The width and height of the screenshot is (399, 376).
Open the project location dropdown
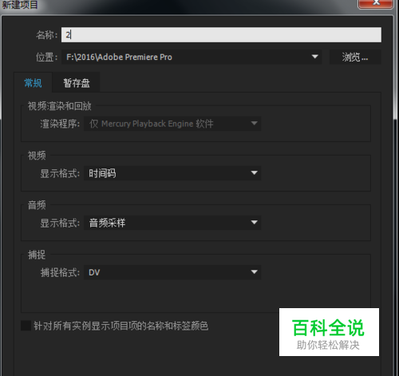(x=192, y=57)
